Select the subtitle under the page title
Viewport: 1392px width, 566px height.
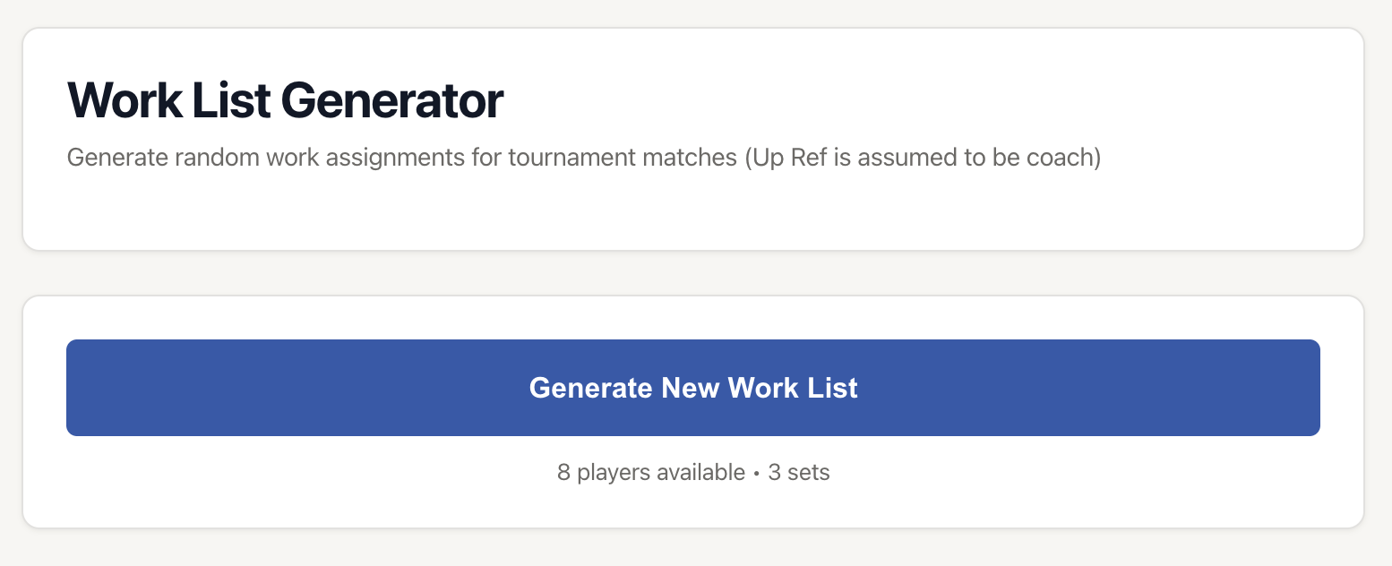coord(584,157)
